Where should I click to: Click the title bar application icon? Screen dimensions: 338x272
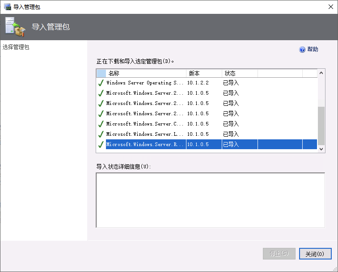[x=7, y=7]
